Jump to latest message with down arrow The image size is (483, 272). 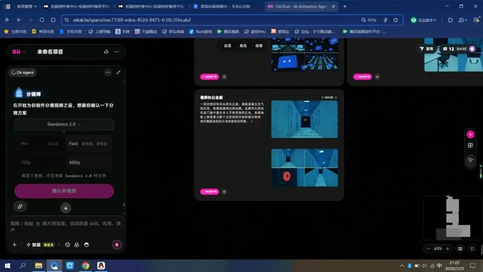pos(66,208)
